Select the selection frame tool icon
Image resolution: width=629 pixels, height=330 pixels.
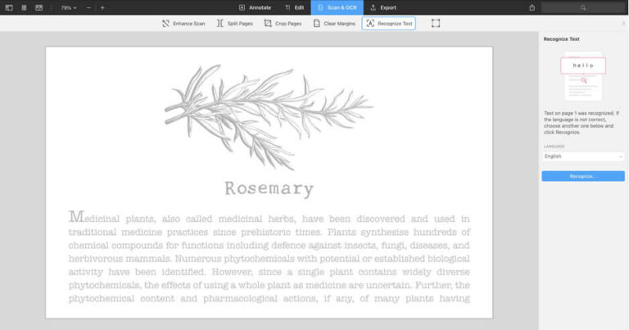pyautogui.click(x=436, y=23)
